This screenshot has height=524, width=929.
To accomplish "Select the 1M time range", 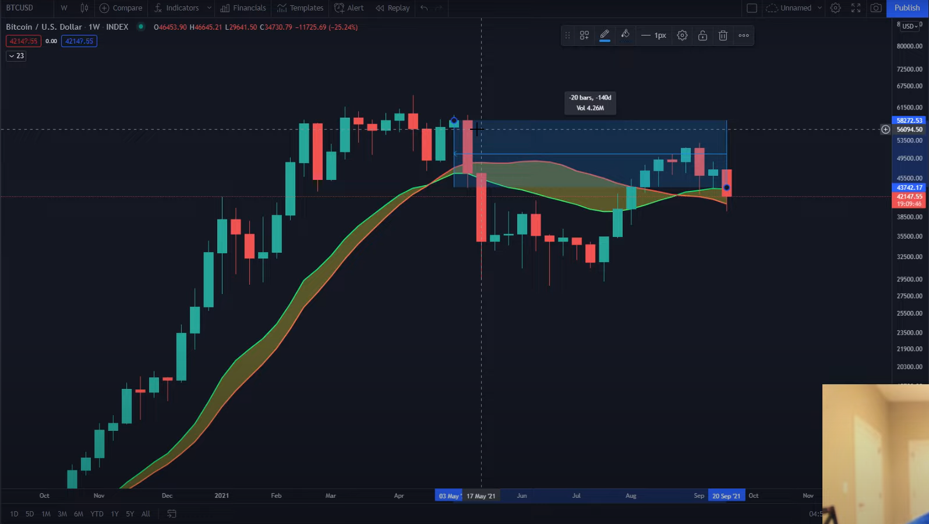I will pyautogui.click(x=46, y=514).
